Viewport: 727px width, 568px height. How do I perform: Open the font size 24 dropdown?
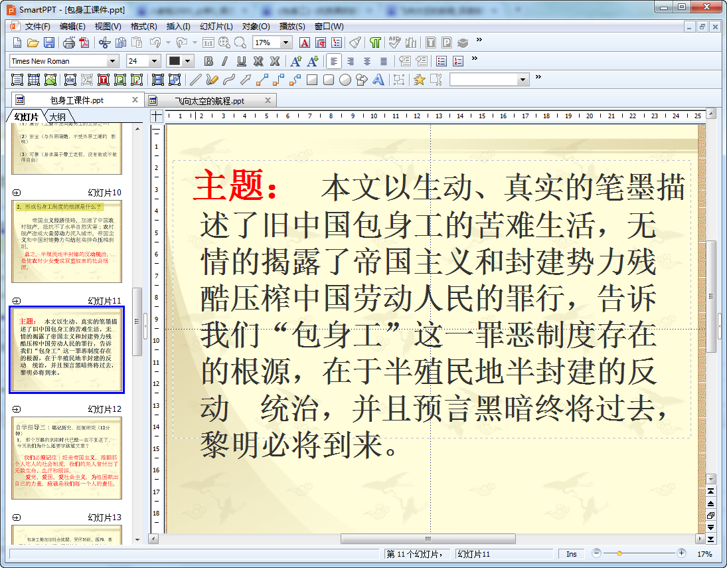155,61
